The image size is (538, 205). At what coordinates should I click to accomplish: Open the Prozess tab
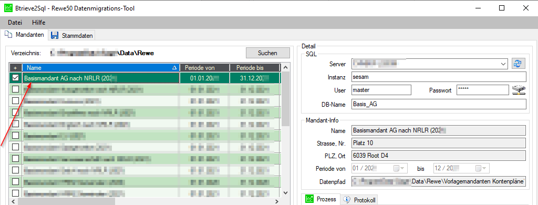pos(320,199)
